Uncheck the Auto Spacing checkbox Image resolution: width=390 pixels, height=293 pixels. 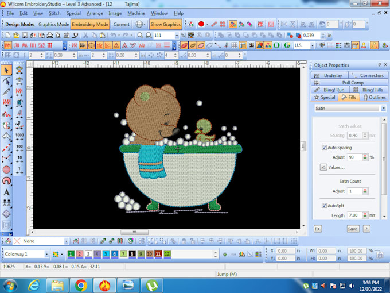click(325, 148)
